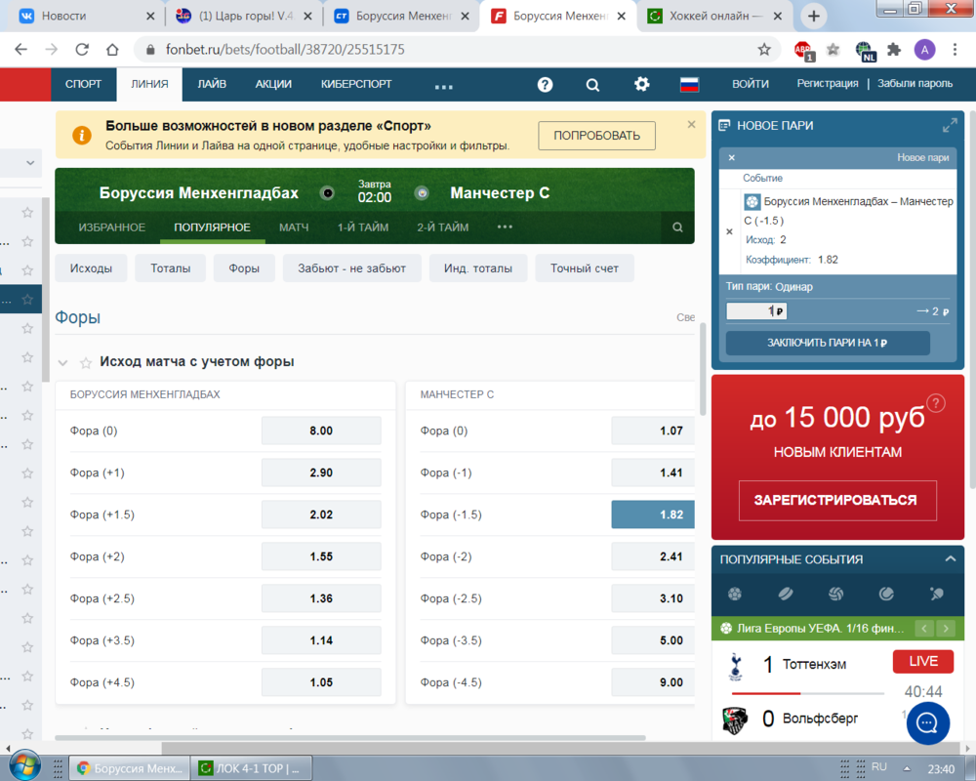This screenshot has width=976, height=781.
Task: Open more navigation items ellipsis
Action: (443, 87)
